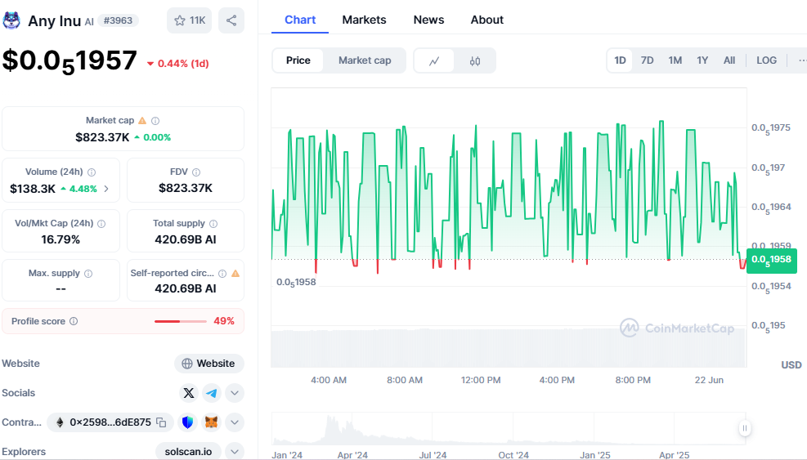The width and height of the screenshot is (807, 460).
Task: Click the 16.79% Vol/Mkt Cap value
Action: tap(61, 239)
